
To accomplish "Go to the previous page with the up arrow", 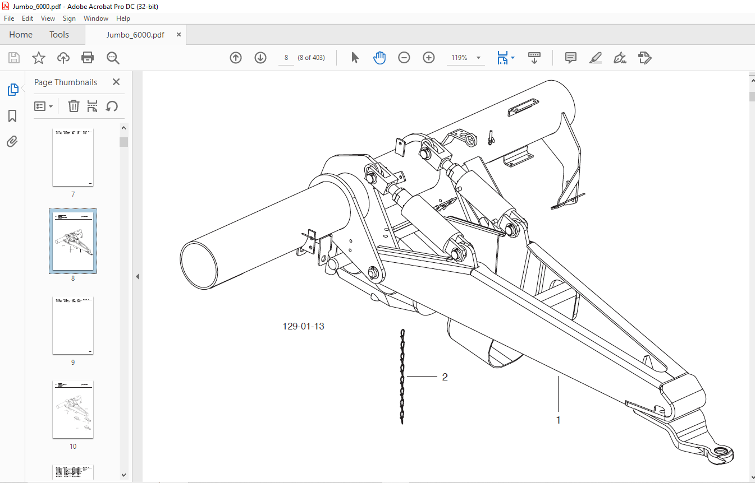I will (x=236, y=58).
